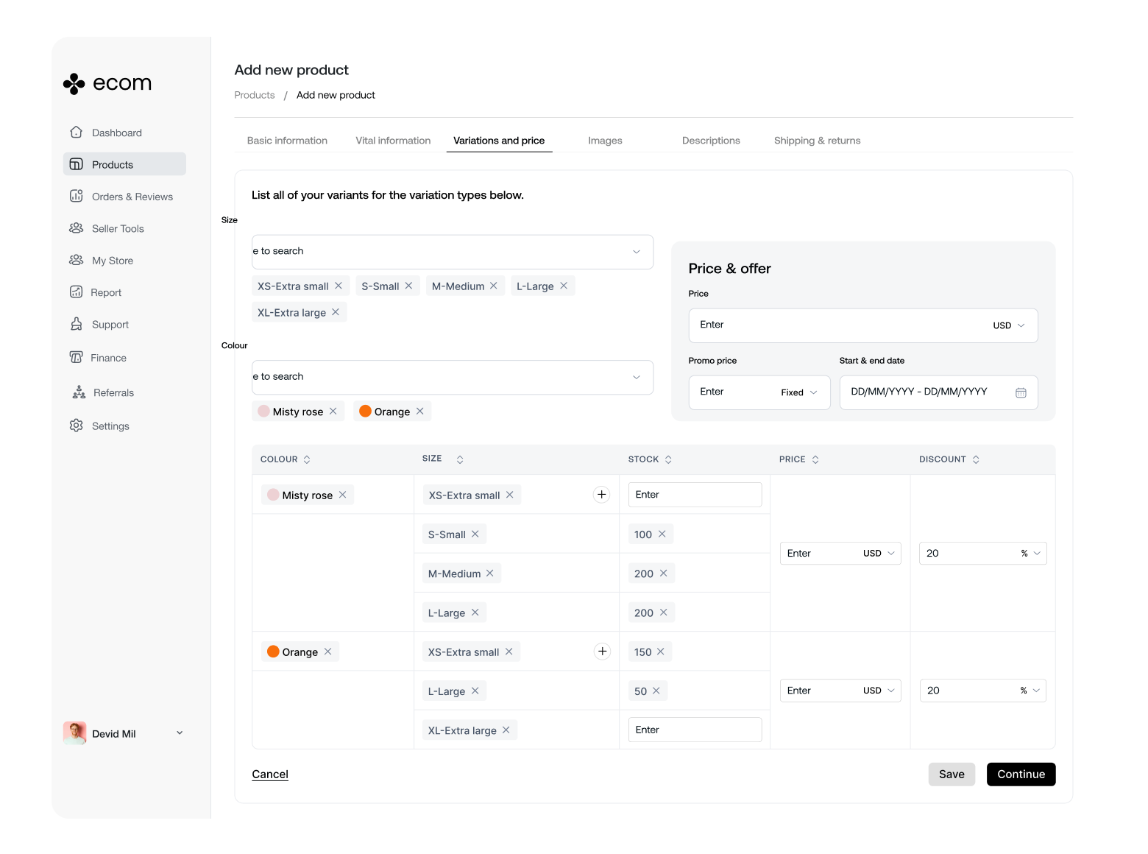The height and width of the screenshot is (854, 1148).
Task: Expand the Size search dropdown
Action: pyautogui.click(x=636, y=252)
